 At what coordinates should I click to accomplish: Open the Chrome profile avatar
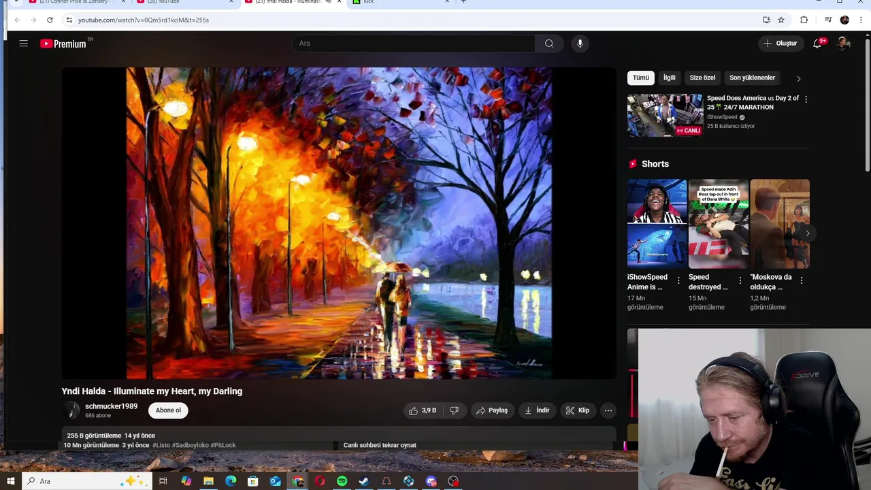point(844,20)
